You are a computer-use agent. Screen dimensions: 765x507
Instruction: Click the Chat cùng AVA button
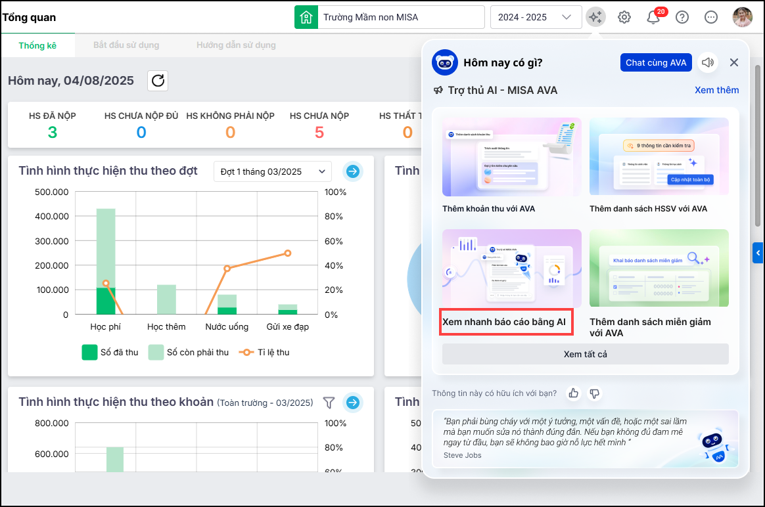click(x=655, y=62)
